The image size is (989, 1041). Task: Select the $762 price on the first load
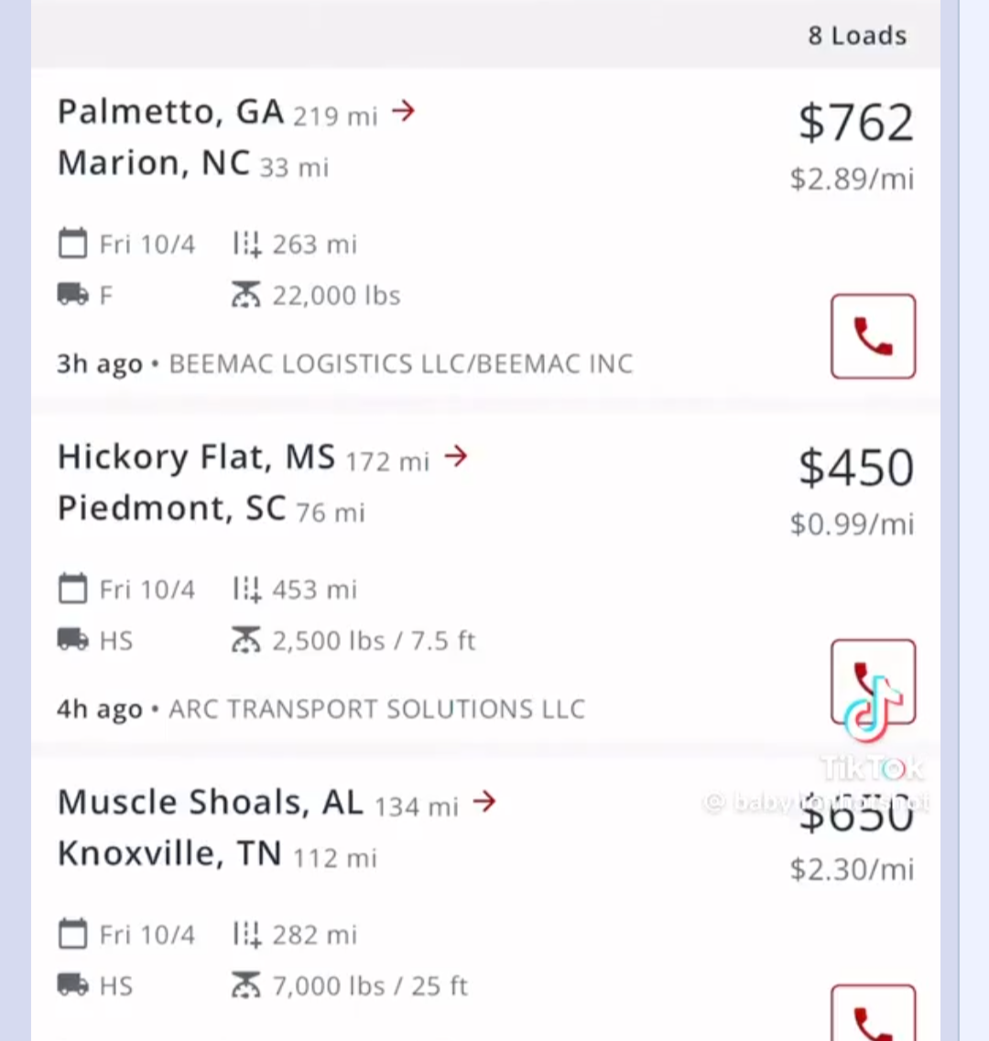856,123
